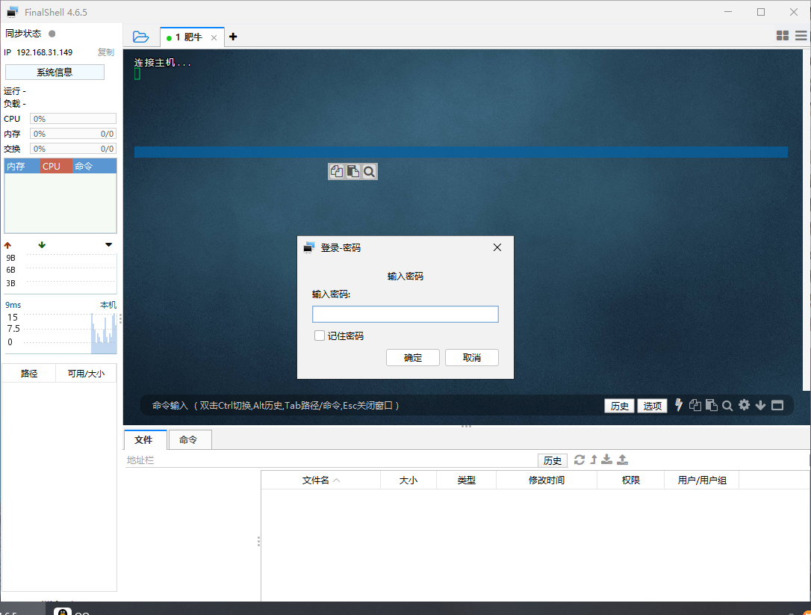The width and height of the screenshot is (811, 615).
Task: Click the 确定 button in password dialog
Action: point(412,357)
